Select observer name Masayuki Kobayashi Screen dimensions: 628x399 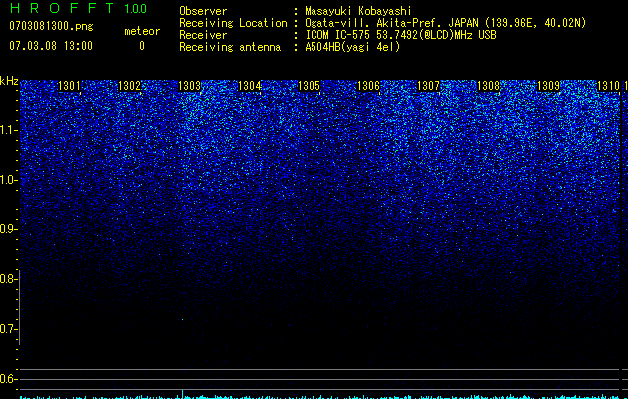pos(358,12)
